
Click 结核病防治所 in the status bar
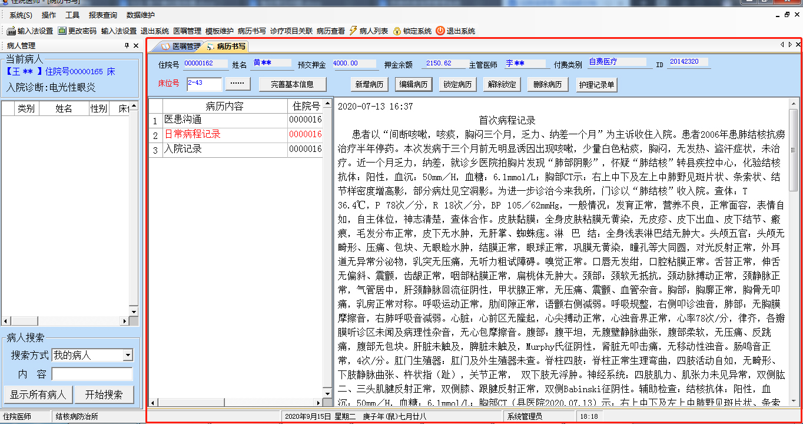coord(77,416)
